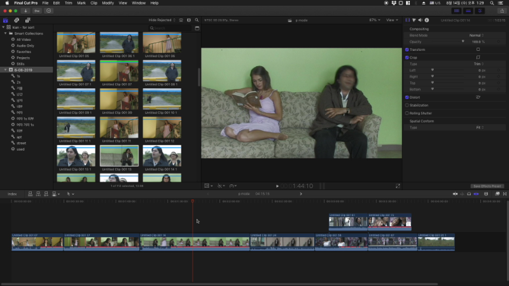Open the timeline Index button

pyautogui.click(x=12, y=193)
